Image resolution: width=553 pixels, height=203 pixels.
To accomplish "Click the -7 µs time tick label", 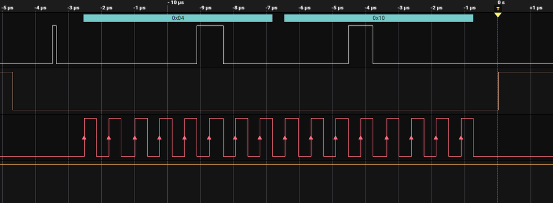I will (272, 8).
